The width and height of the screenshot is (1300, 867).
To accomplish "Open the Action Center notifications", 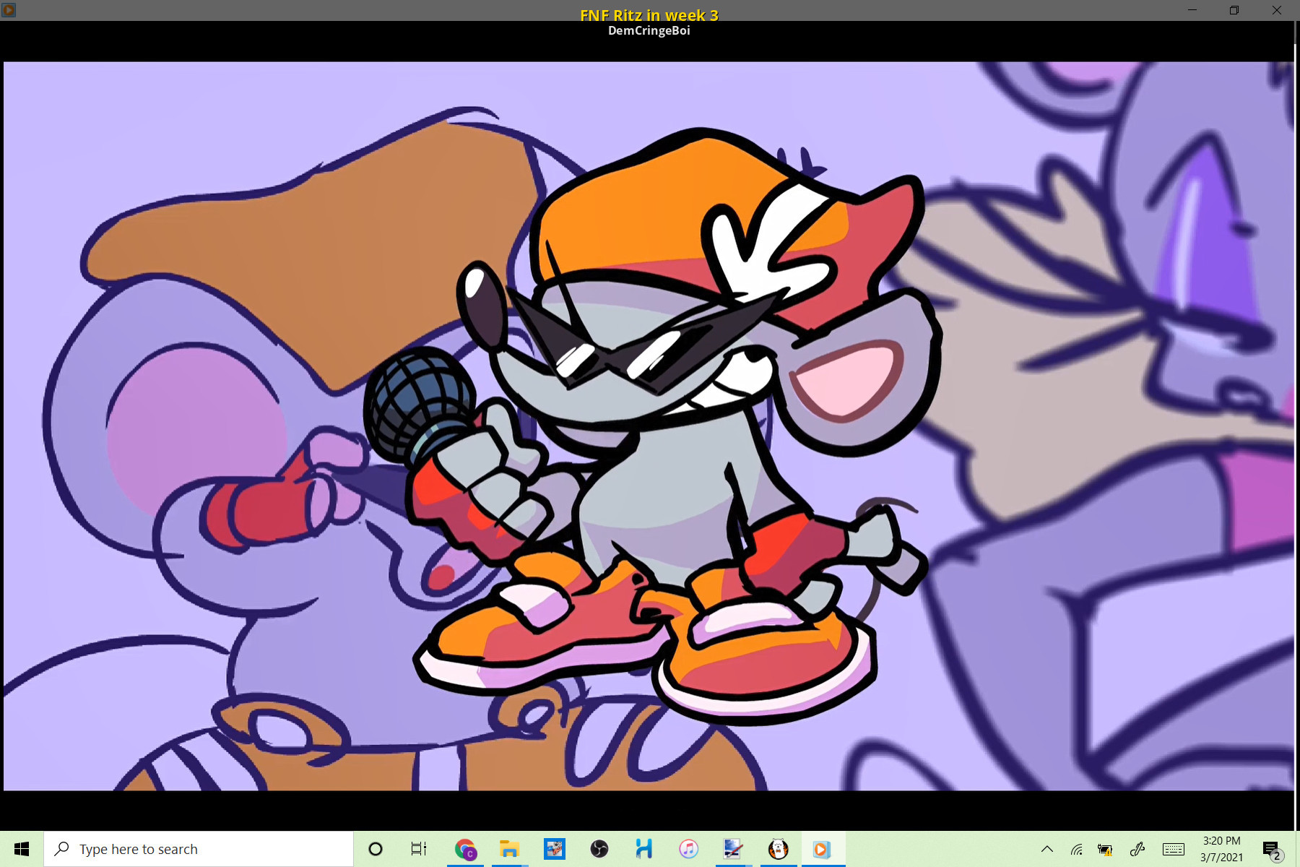I will pyautogui.click(x=1271, y=850).
